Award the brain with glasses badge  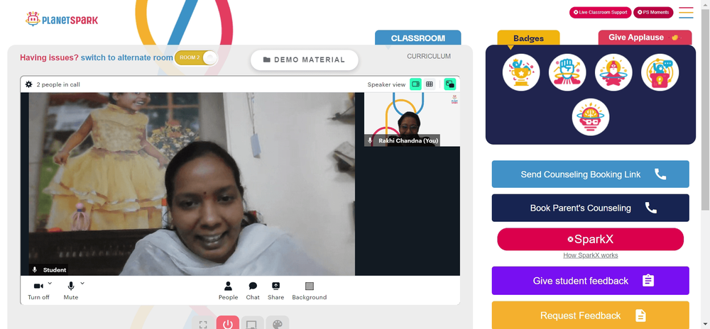[591, 117]
